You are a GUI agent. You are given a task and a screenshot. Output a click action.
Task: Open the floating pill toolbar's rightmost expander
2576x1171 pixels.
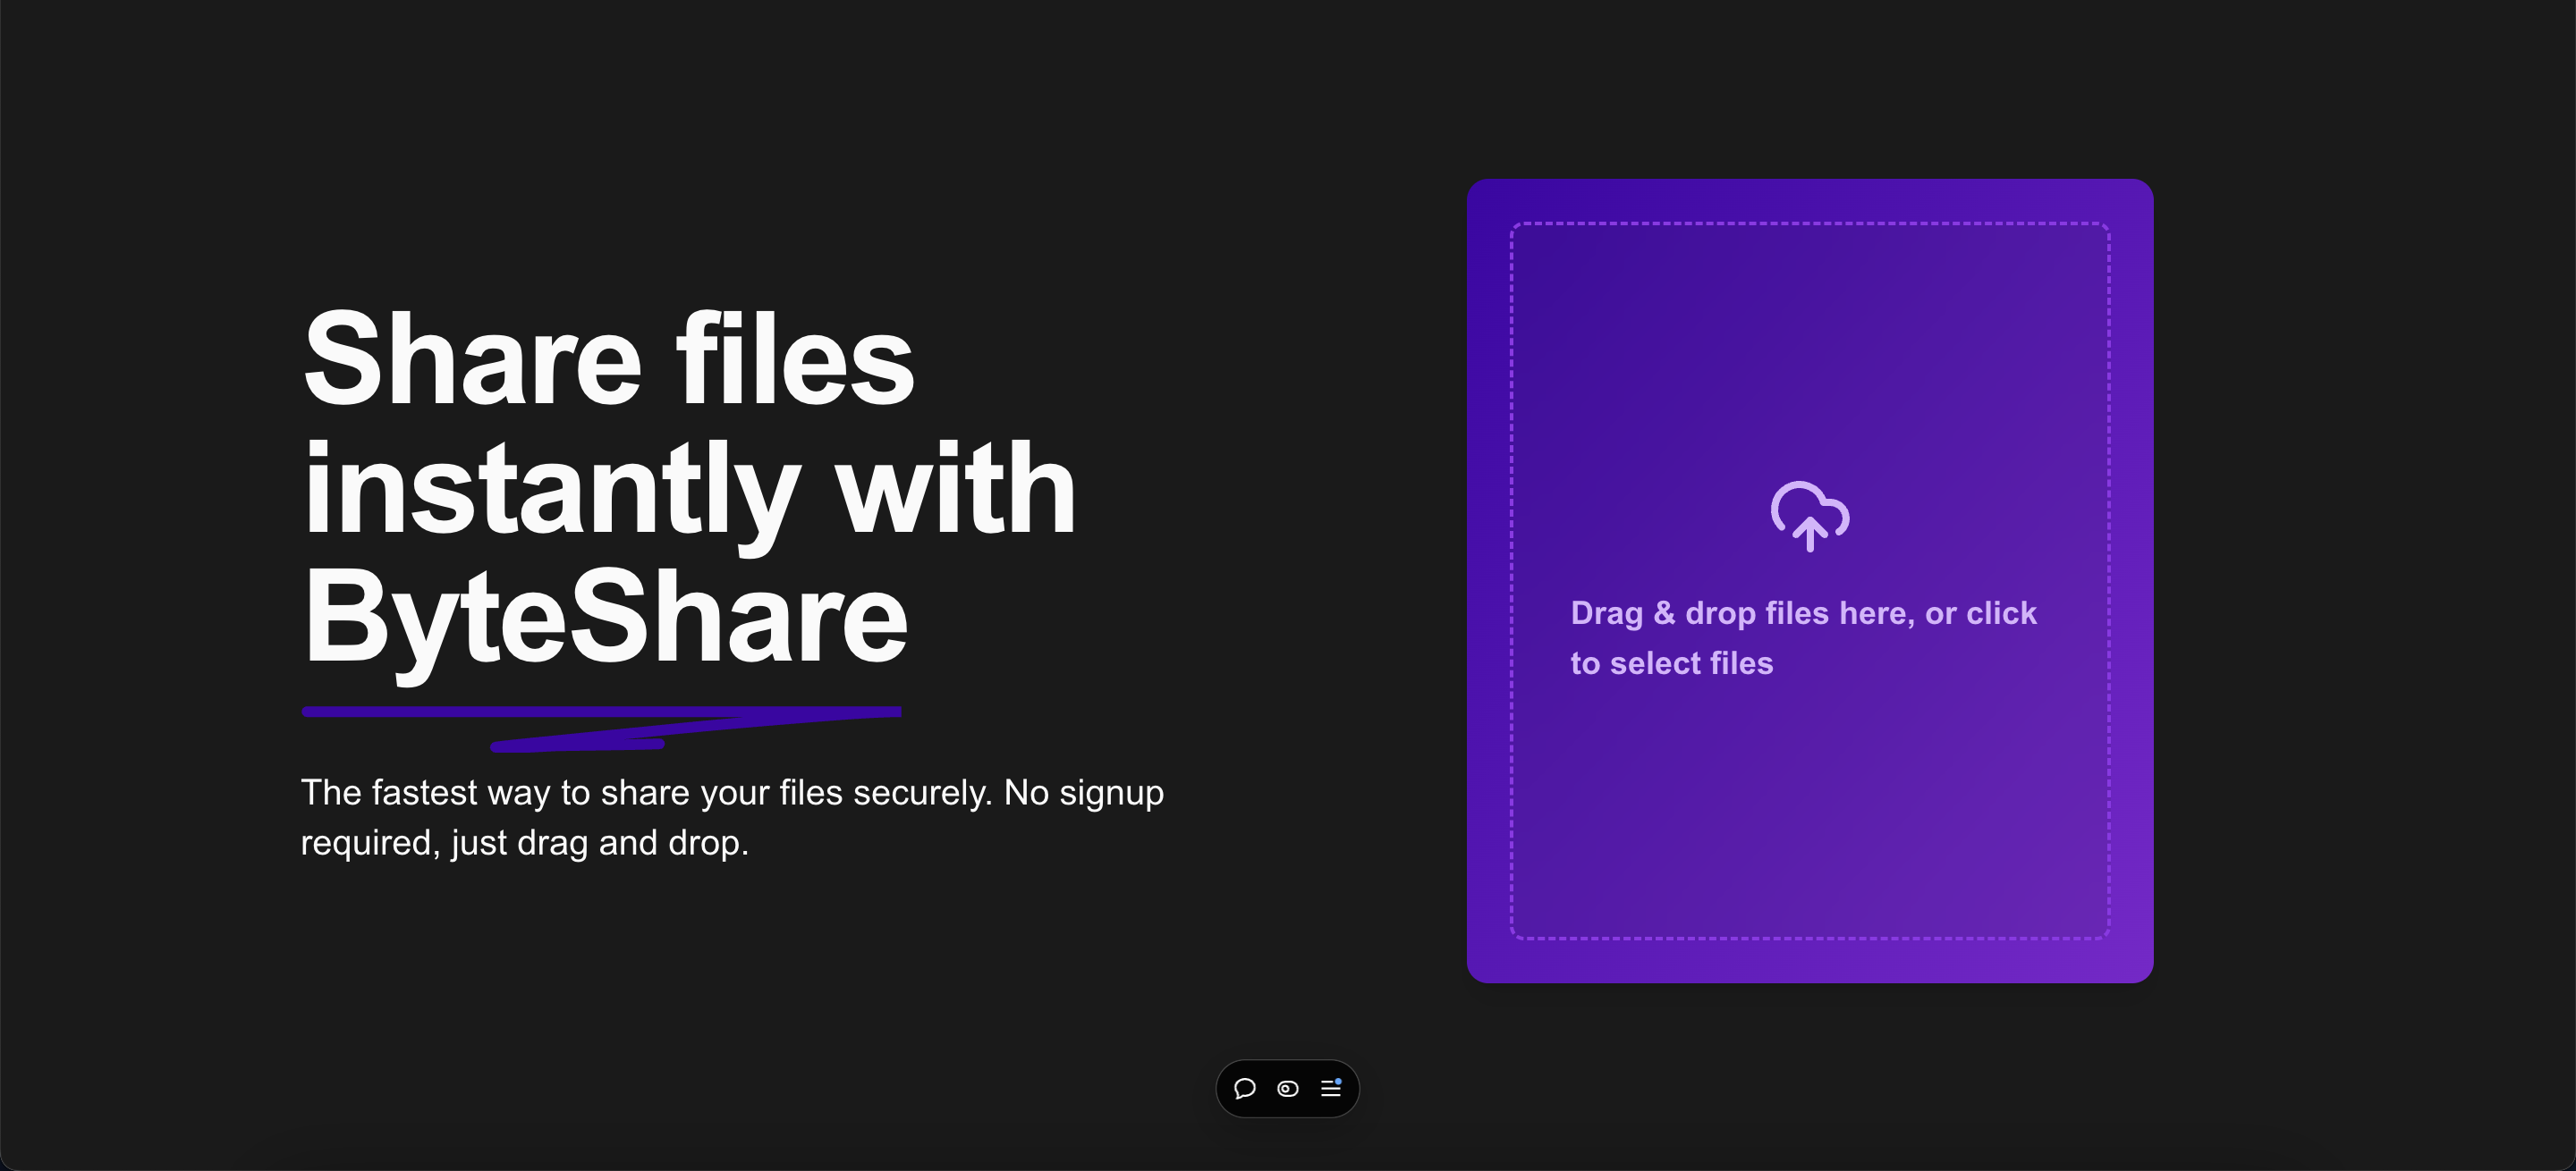1331,1089
